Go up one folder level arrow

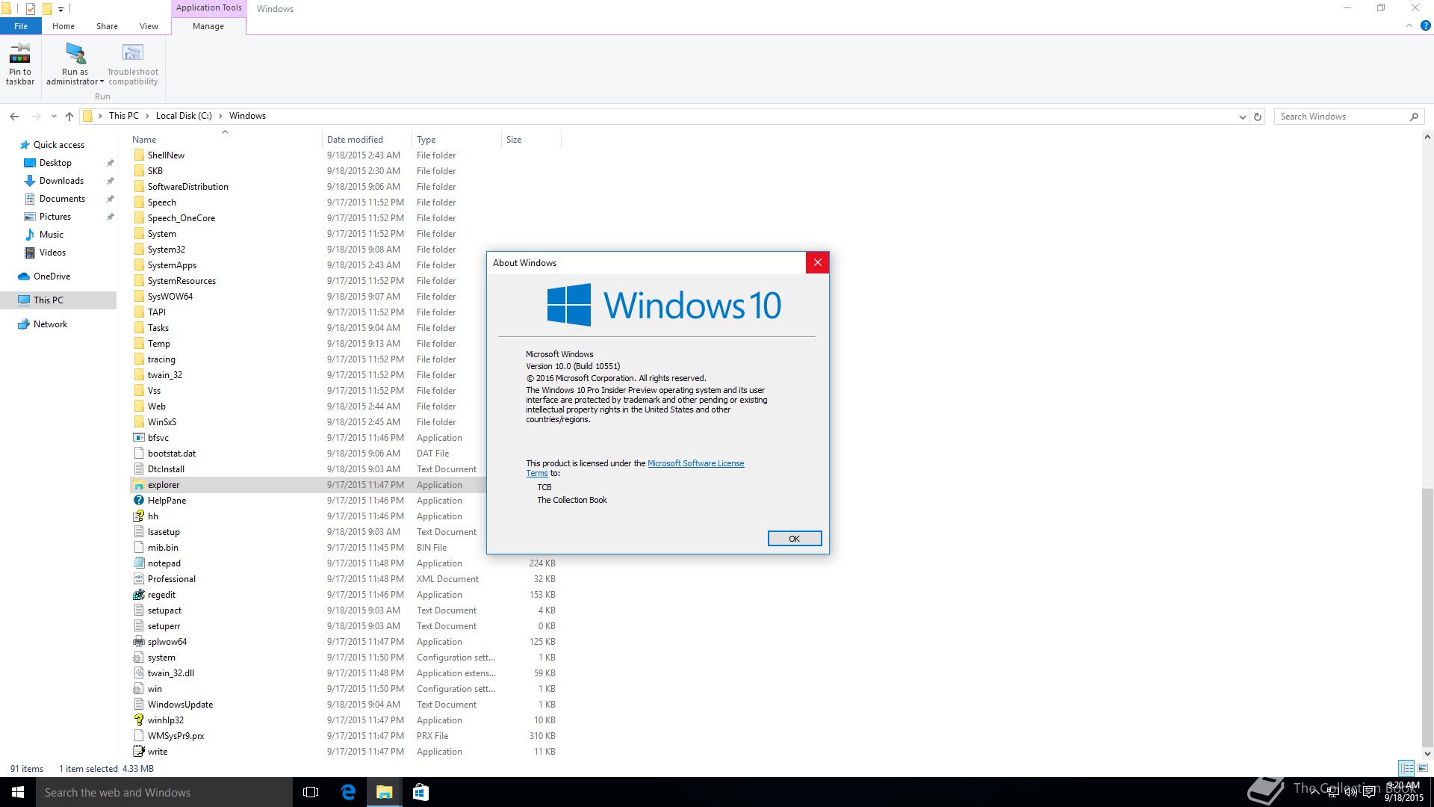(x=69, y=117)
